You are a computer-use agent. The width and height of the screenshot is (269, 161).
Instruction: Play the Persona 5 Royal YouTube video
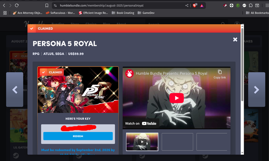click(x=177, y=98)
